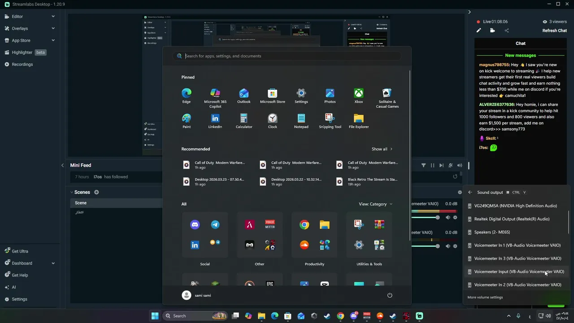Select VG249QM5A NVIDIA audio output
Viewport: 574px width, 323px height.
point(516,206)
